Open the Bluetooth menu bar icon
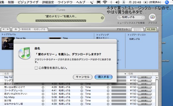Screen dimensions: 173x106 111,2
